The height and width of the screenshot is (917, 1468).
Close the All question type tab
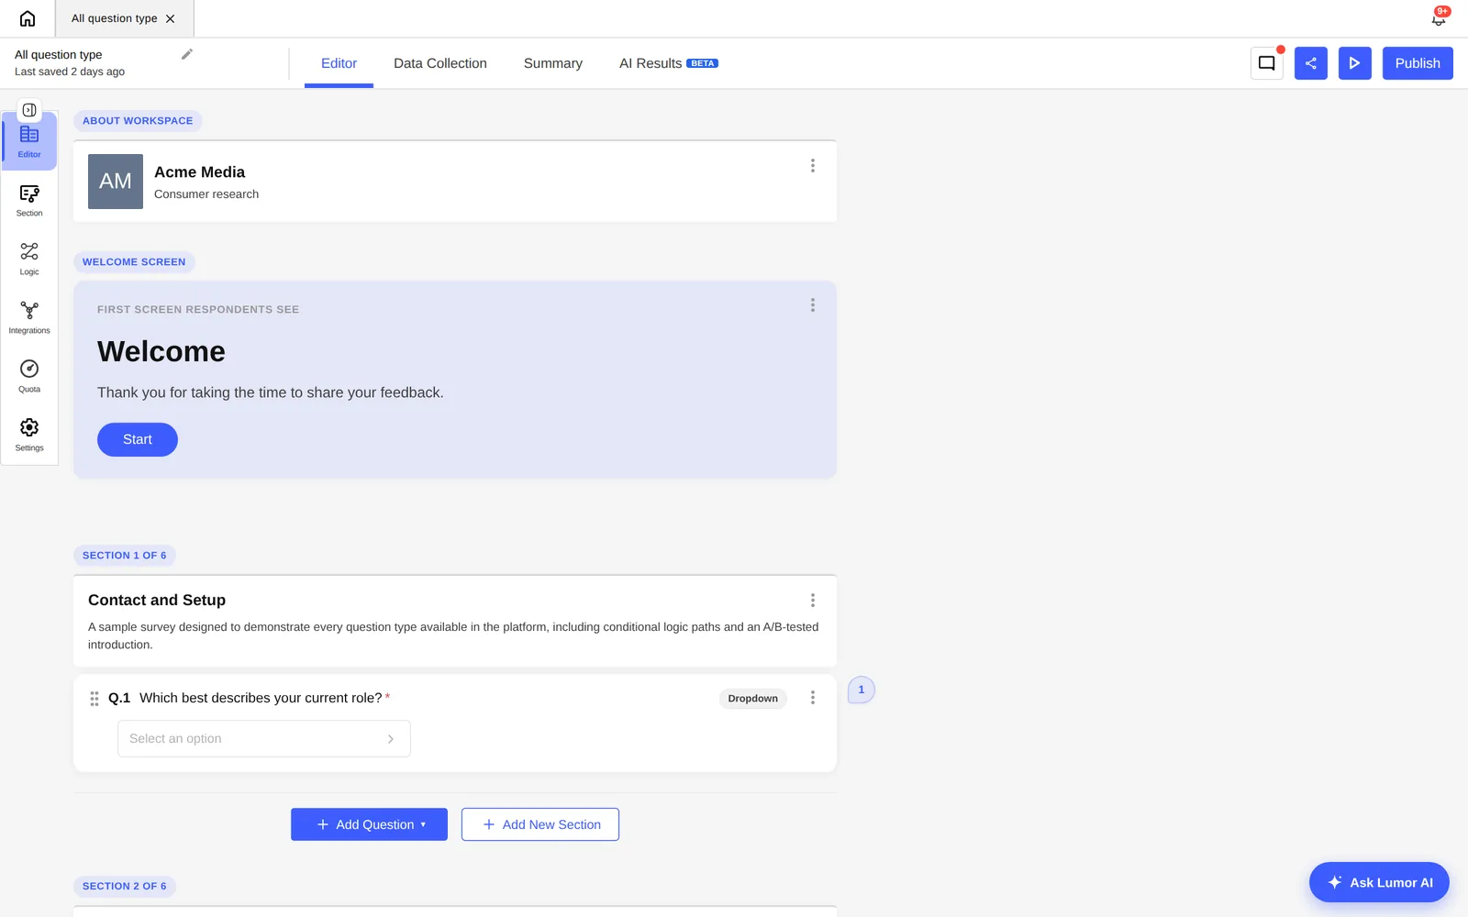tap(171, 18)
